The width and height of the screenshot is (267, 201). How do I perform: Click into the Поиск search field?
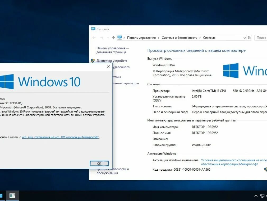(261, 38)
